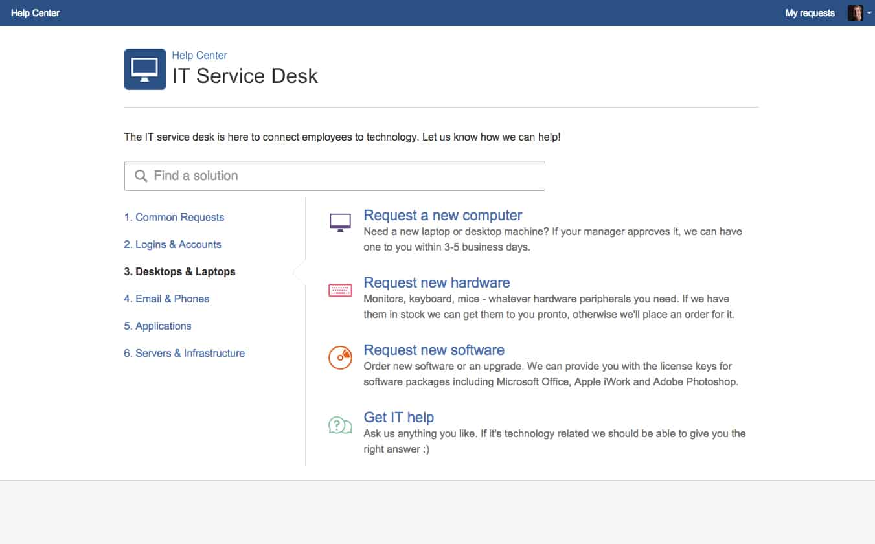The height and width of the screenshot is (544, 875).
Task: Click the text beginning 'Ask us anything you like'
Action: click(555, 442)
